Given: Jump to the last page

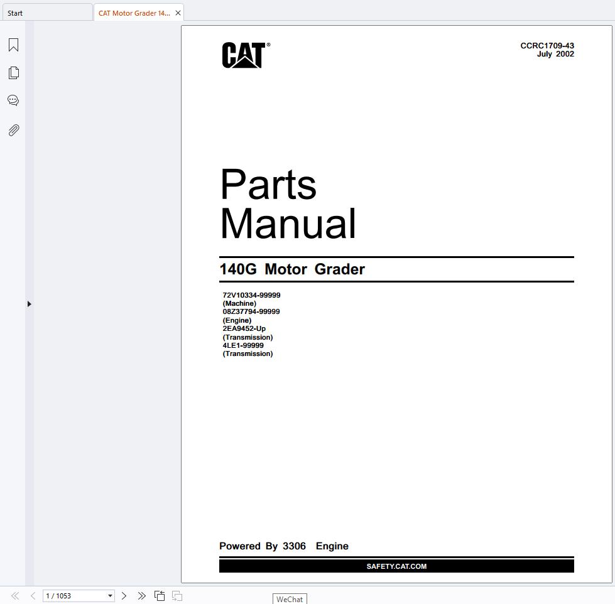Looking at the screenshot, I should pyautogui.click(x=141, y=596).
